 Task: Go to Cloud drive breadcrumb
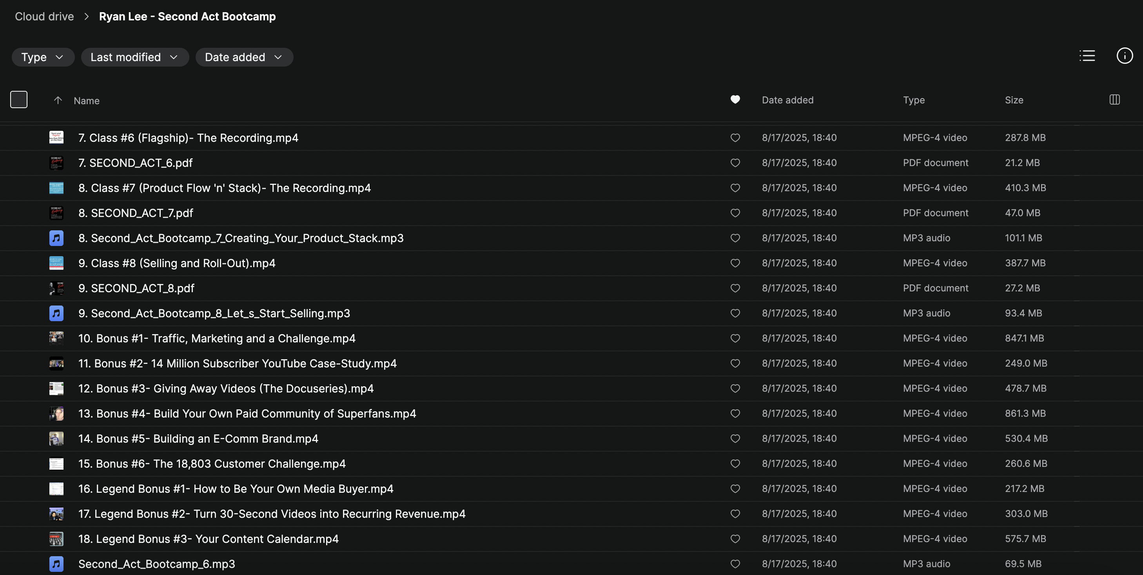44,16
